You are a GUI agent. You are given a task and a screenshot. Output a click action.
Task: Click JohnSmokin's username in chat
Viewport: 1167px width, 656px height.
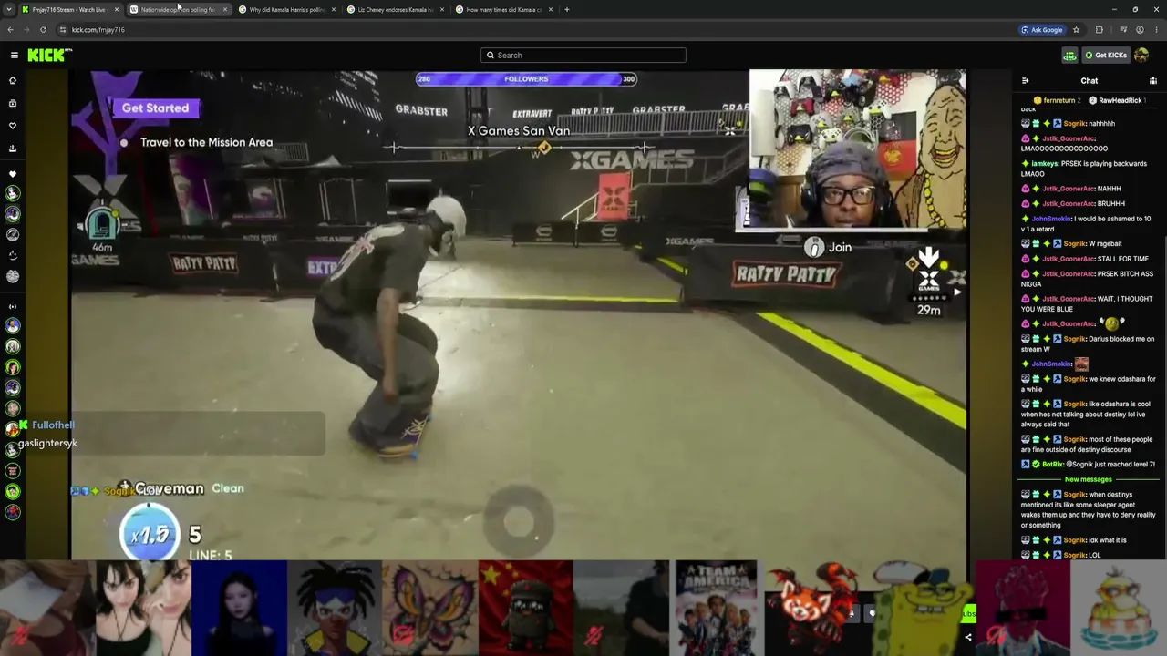tap(1051, 219)
